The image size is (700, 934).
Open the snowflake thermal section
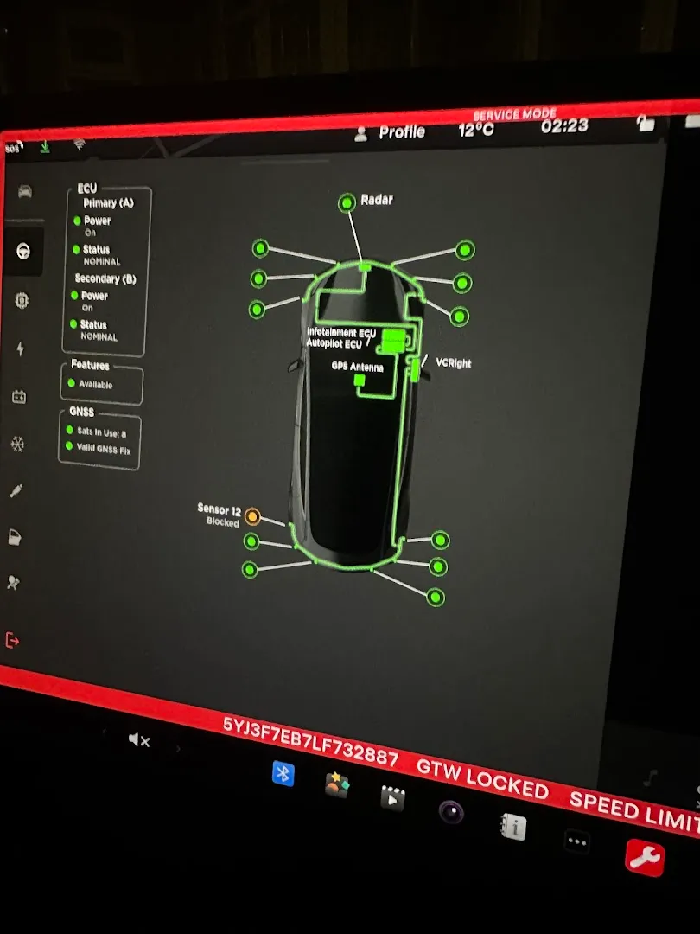coord(17,445)
